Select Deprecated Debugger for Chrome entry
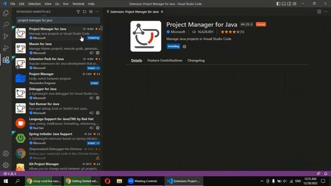 [57, 153]
